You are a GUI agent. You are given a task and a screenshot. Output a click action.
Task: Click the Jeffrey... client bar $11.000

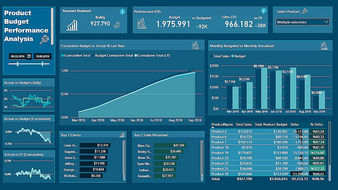click(x=93, y=163)
